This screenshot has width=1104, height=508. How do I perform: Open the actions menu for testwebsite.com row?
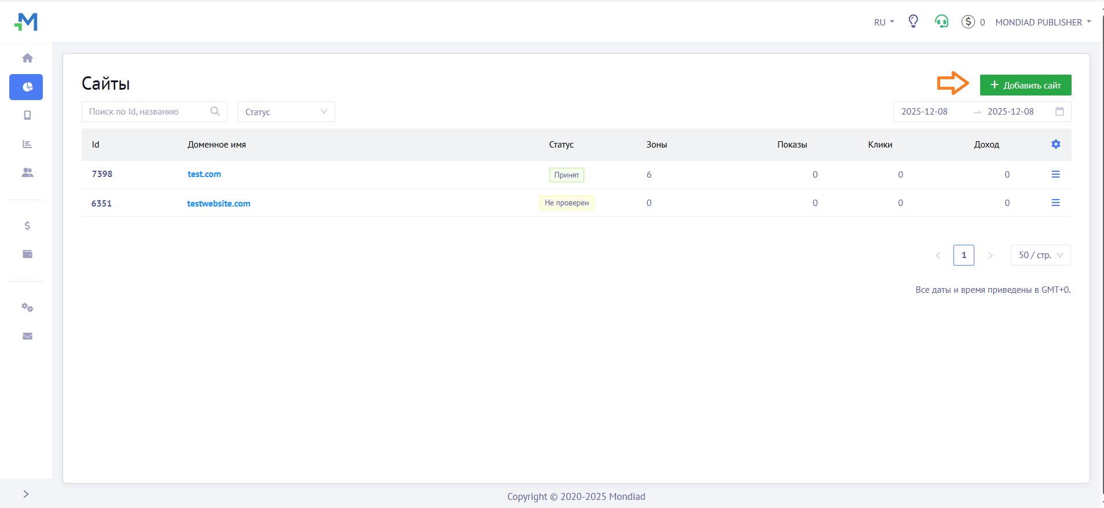tap(1055, 203)
